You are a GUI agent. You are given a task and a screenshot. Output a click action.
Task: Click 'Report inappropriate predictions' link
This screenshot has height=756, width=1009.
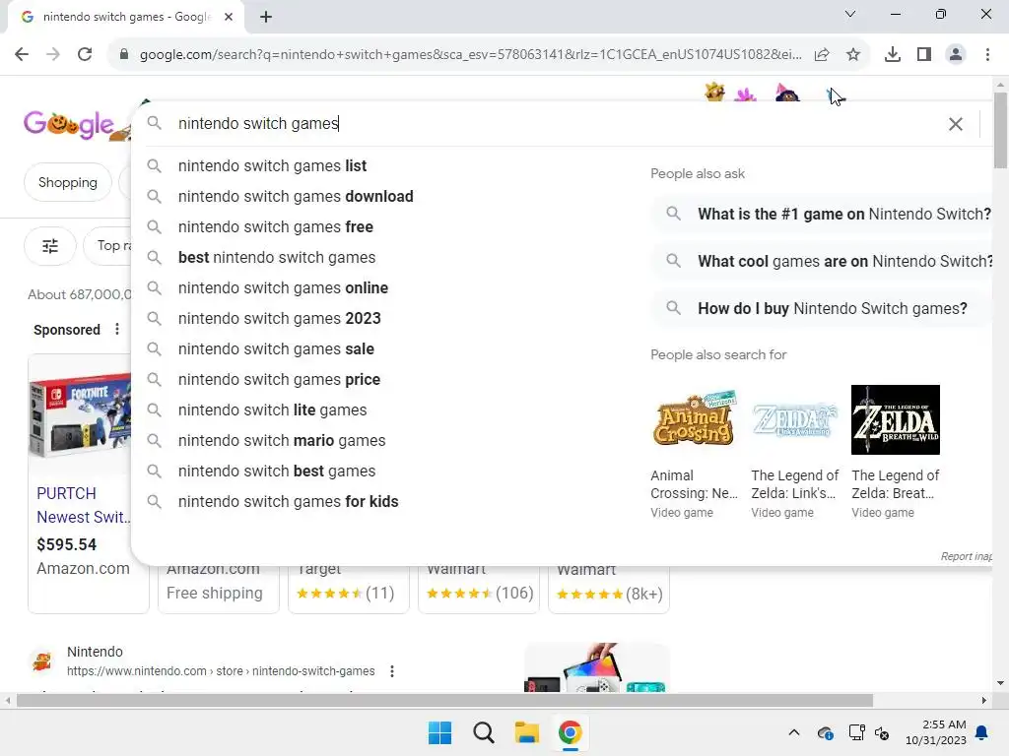coord(966,556)
